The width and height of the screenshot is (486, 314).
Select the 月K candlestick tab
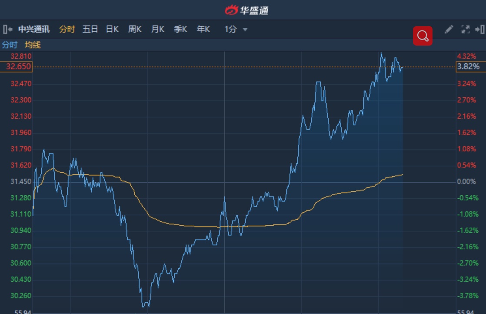click(x=157, y=30)
